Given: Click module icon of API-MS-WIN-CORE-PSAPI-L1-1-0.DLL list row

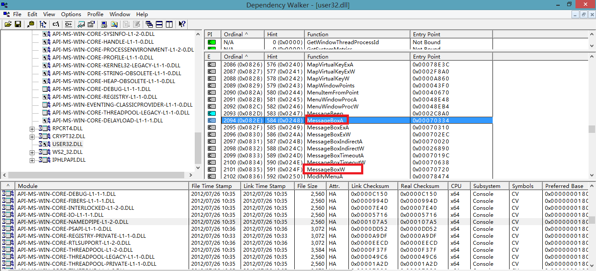Looking at the screenshot, I should [8, 229].
